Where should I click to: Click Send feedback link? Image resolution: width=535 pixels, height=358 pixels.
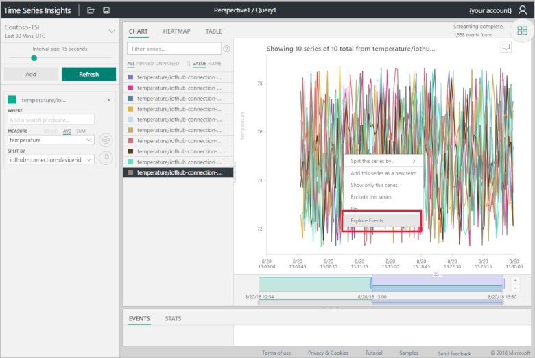pos(454,354)
